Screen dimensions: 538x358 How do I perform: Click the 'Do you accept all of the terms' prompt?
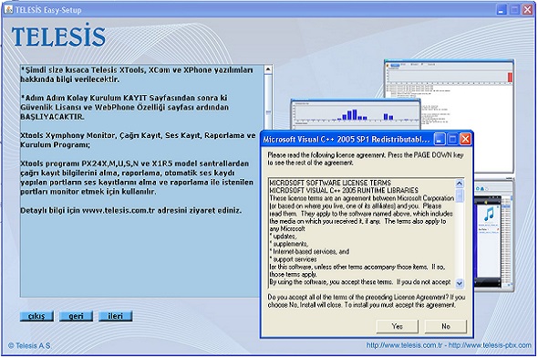coord(366,301)
